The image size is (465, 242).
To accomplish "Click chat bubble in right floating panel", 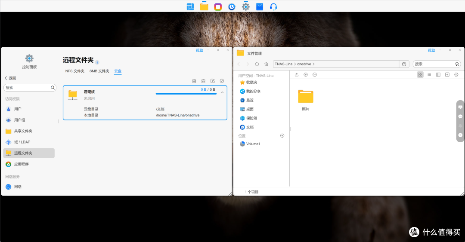I will pyautogui.click(x=460, y=116).
